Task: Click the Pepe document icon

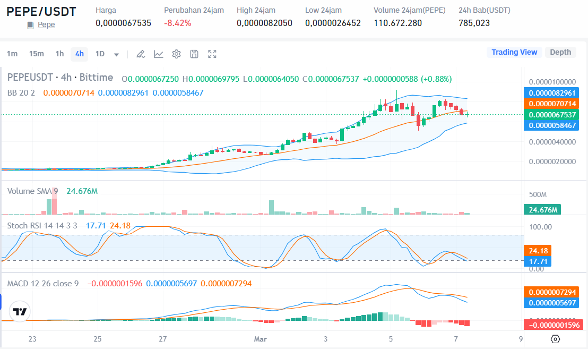Action: click(x=30, y=25)
